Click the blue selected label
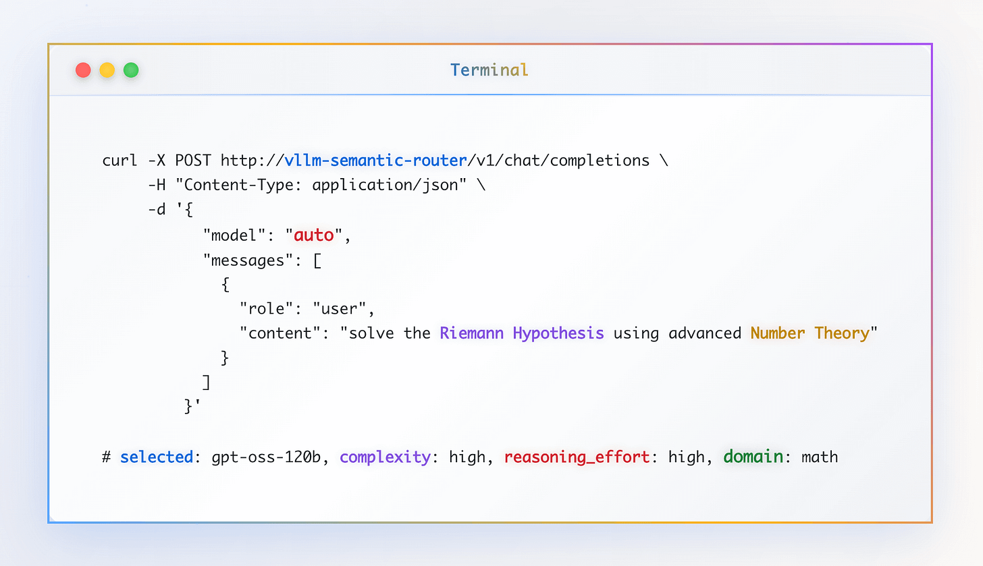This screenshot has width=983, height=566. point(157,457)
